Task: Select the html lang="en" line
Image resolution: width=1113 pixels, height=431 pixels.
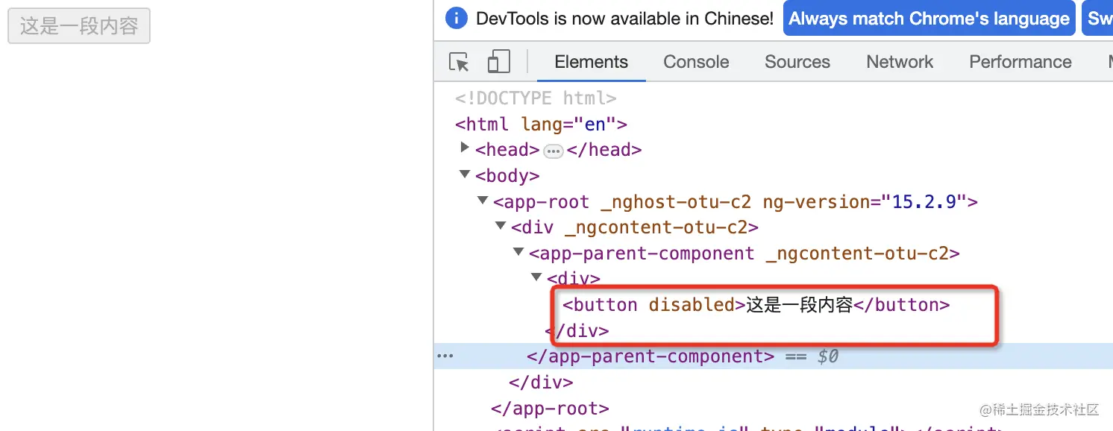Action: point(541,124)
